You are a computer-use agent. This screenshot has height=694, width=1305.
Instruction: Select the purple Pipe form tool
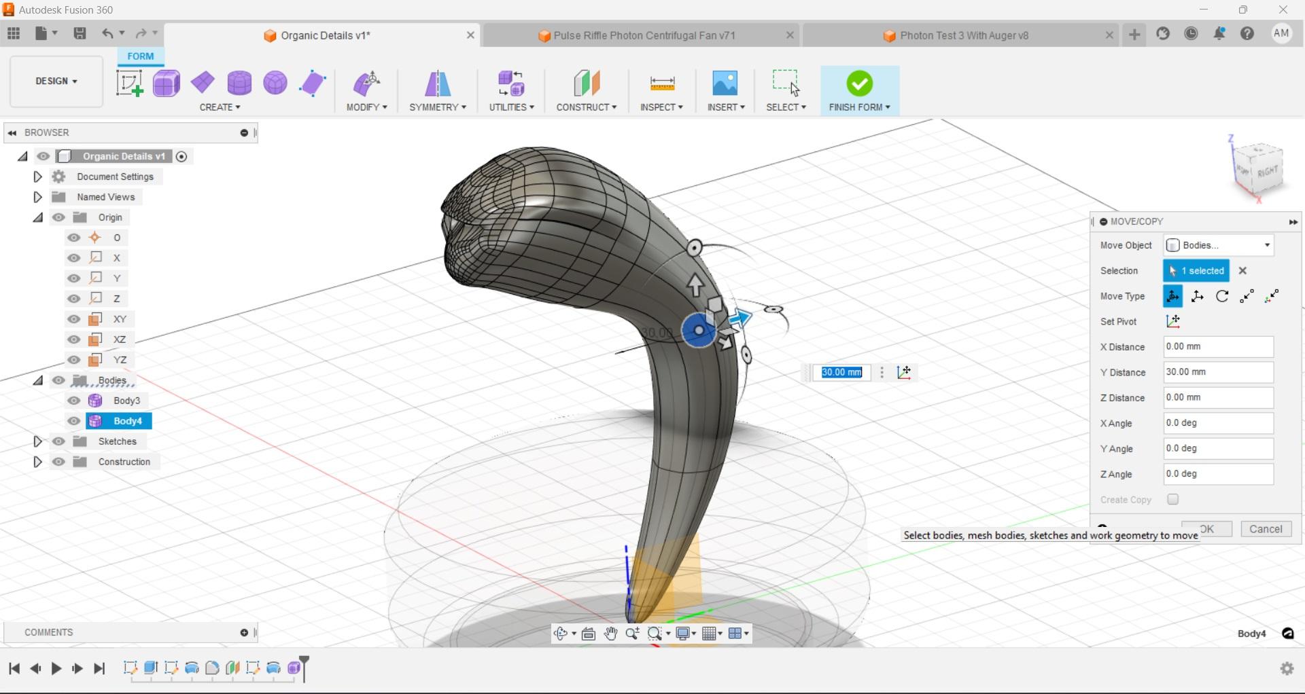coord(313,84)
